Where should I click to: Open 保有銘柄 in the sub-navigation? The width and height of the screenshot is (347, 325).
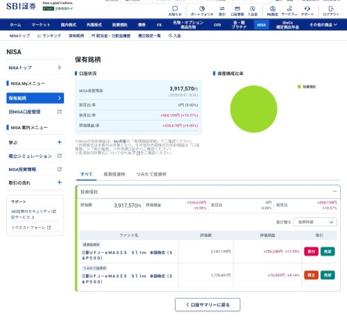76,35
